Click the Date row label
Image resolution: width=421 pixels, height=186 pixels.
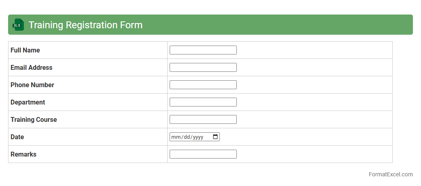click(x=17, y=137)
